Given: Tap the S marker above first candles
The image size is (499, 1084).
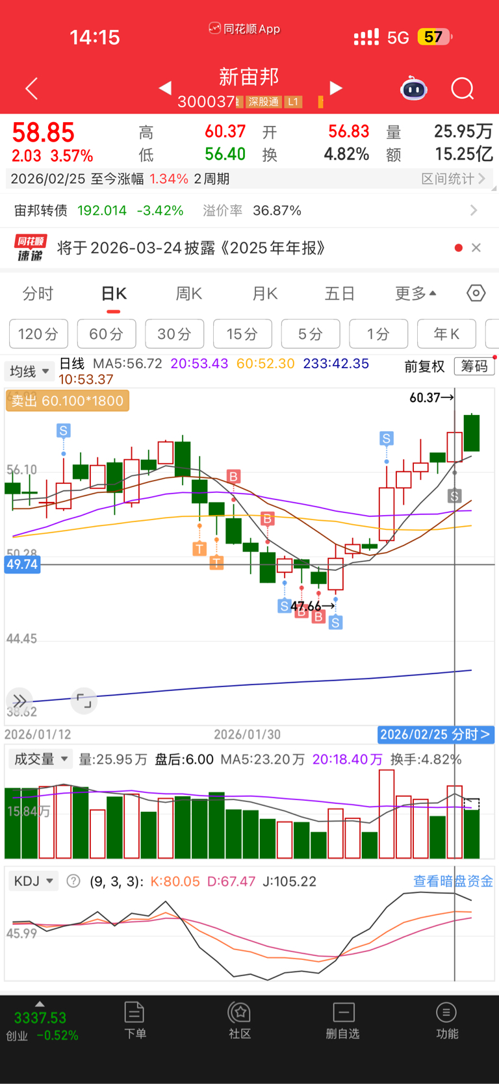Looking at the screenshot, I should [x=63, y=431].
